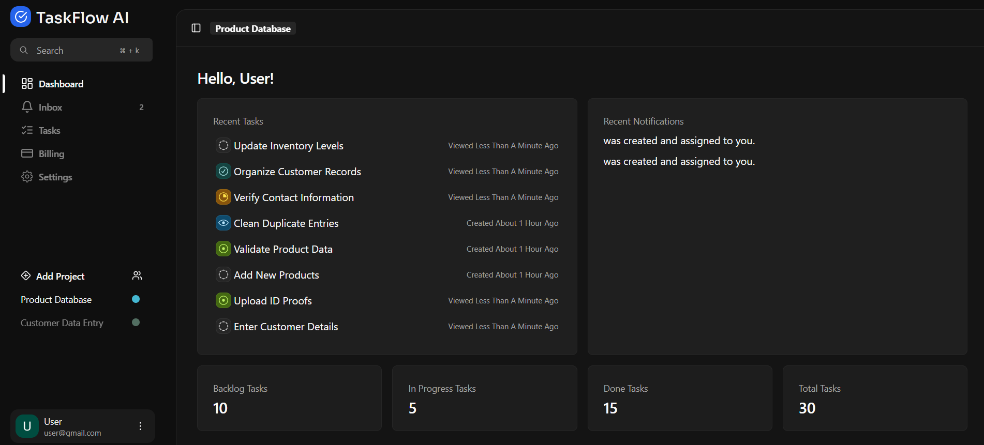Viewport: 984px width, 445px height.
Task: Go to the Tasks page
Action: 49,130
